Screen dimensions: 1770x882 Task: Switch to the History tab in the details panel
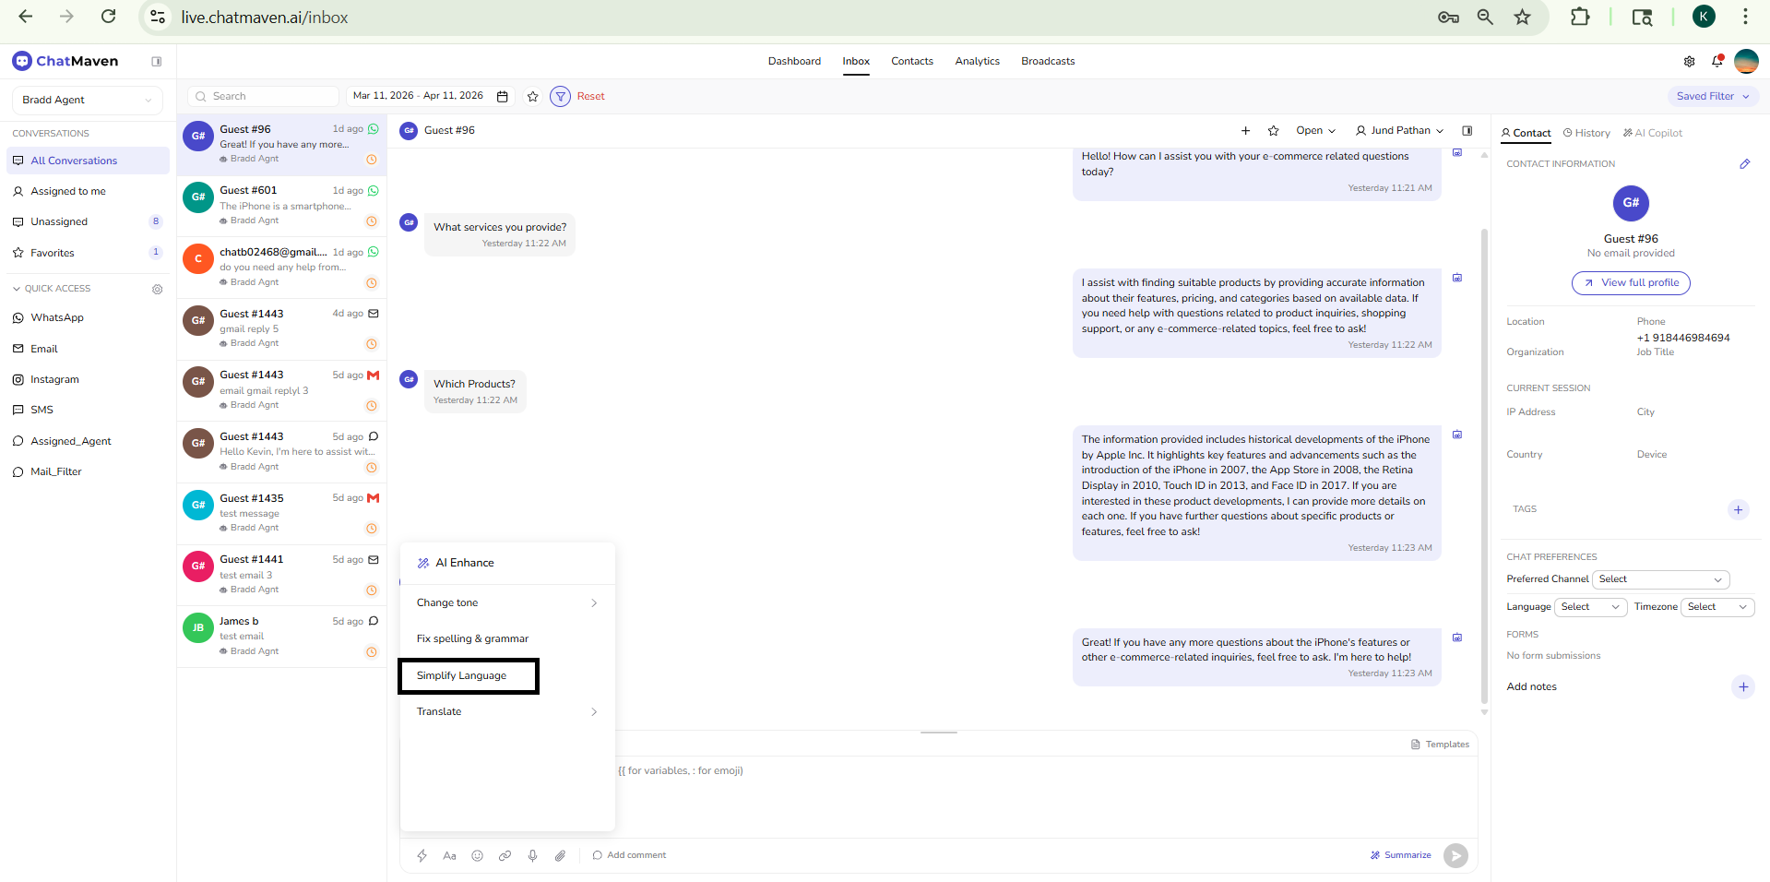tap(1586, 133)
